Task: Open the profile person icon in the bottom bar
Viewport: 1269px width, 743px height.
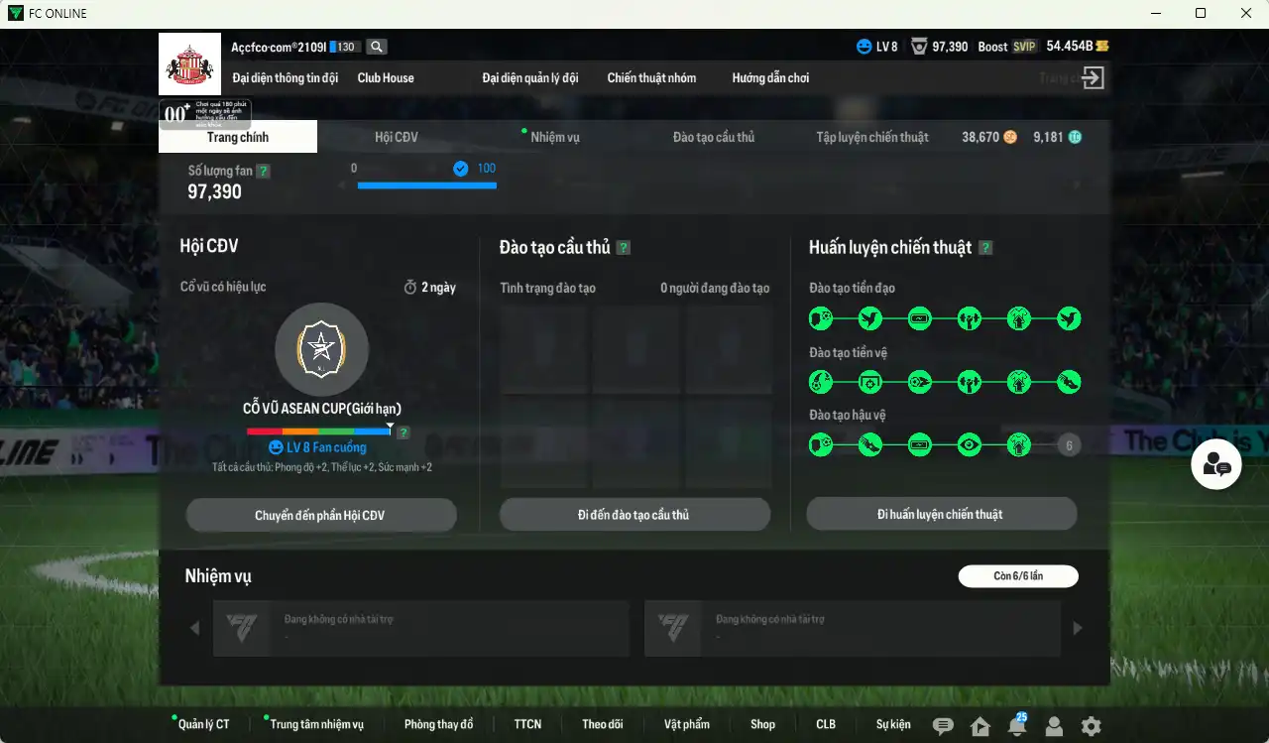Action: coord(1054,726)
